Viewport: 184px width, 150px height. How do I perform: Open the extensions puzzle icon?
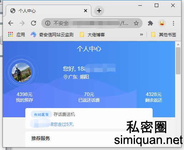click(150, 23)
